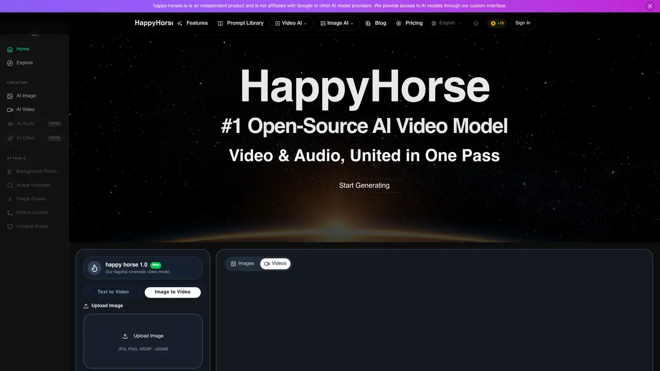
Task: Click the Blog icon in navbar
Action: click(368, 23)
